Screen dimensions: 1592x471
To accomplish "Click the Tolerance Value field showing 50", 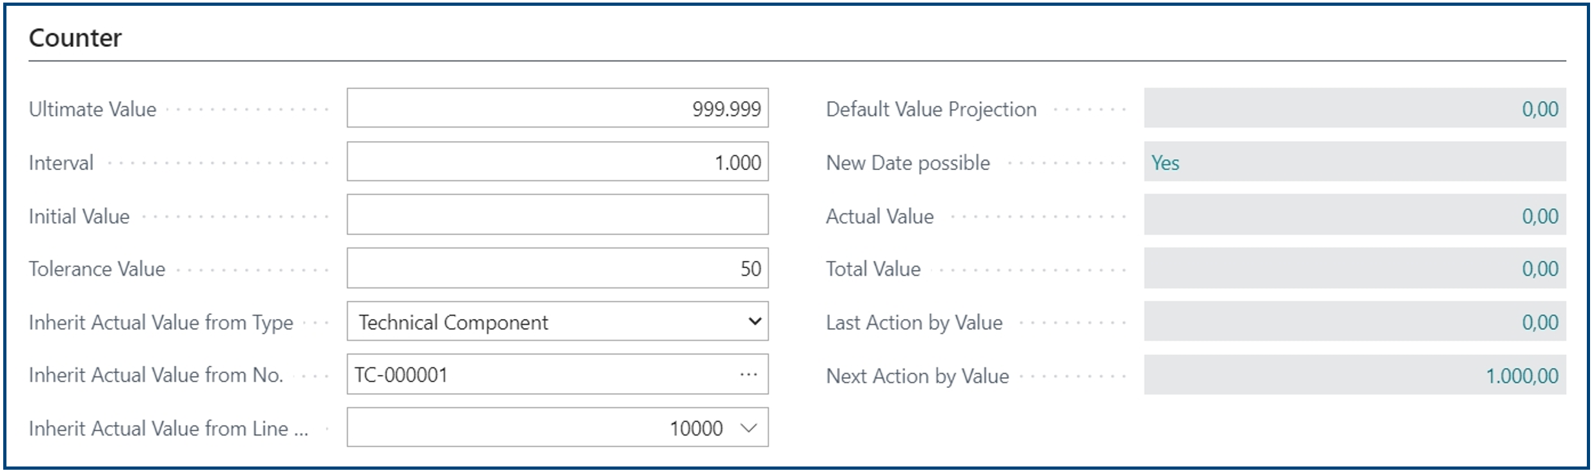I will pos(557,268).
